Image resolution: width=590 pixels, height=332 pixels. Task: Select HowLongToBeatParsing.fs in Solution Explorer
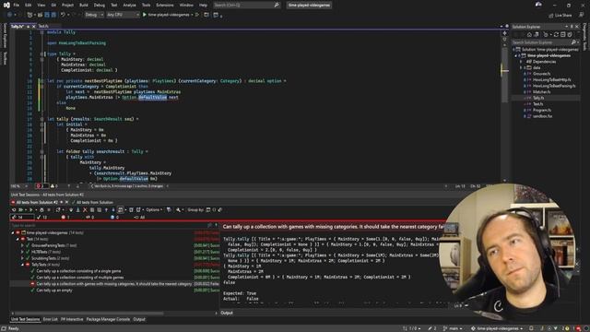[x=554, y=86]
